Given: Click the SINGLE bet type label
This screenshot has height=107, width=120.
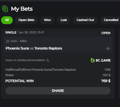Looking at the screenshot, I should coord(11,32).
